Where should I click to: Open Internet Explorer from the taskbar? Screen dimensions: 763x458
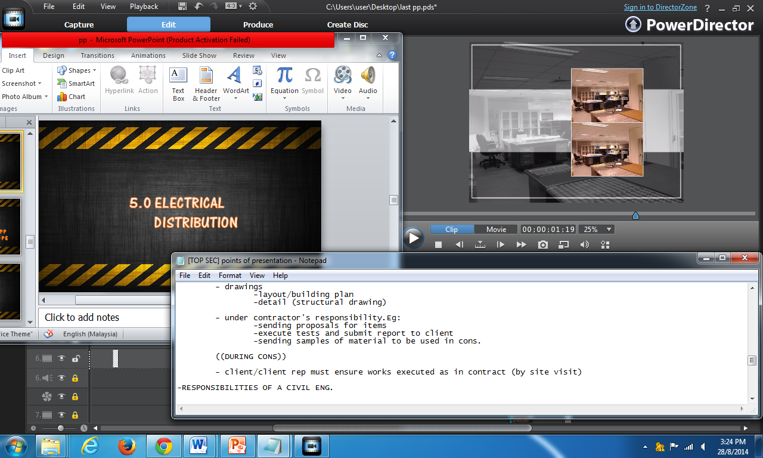[90, 446]
